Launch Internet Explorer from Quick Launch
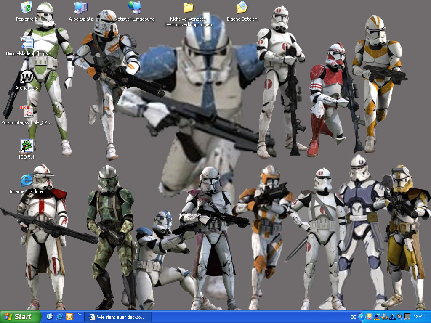 pyautogui.click(x=59, y=317)
